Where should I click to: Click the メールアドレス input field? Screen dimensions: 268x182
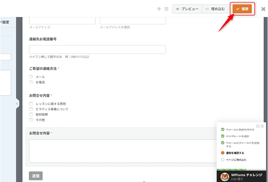point(62,20)
